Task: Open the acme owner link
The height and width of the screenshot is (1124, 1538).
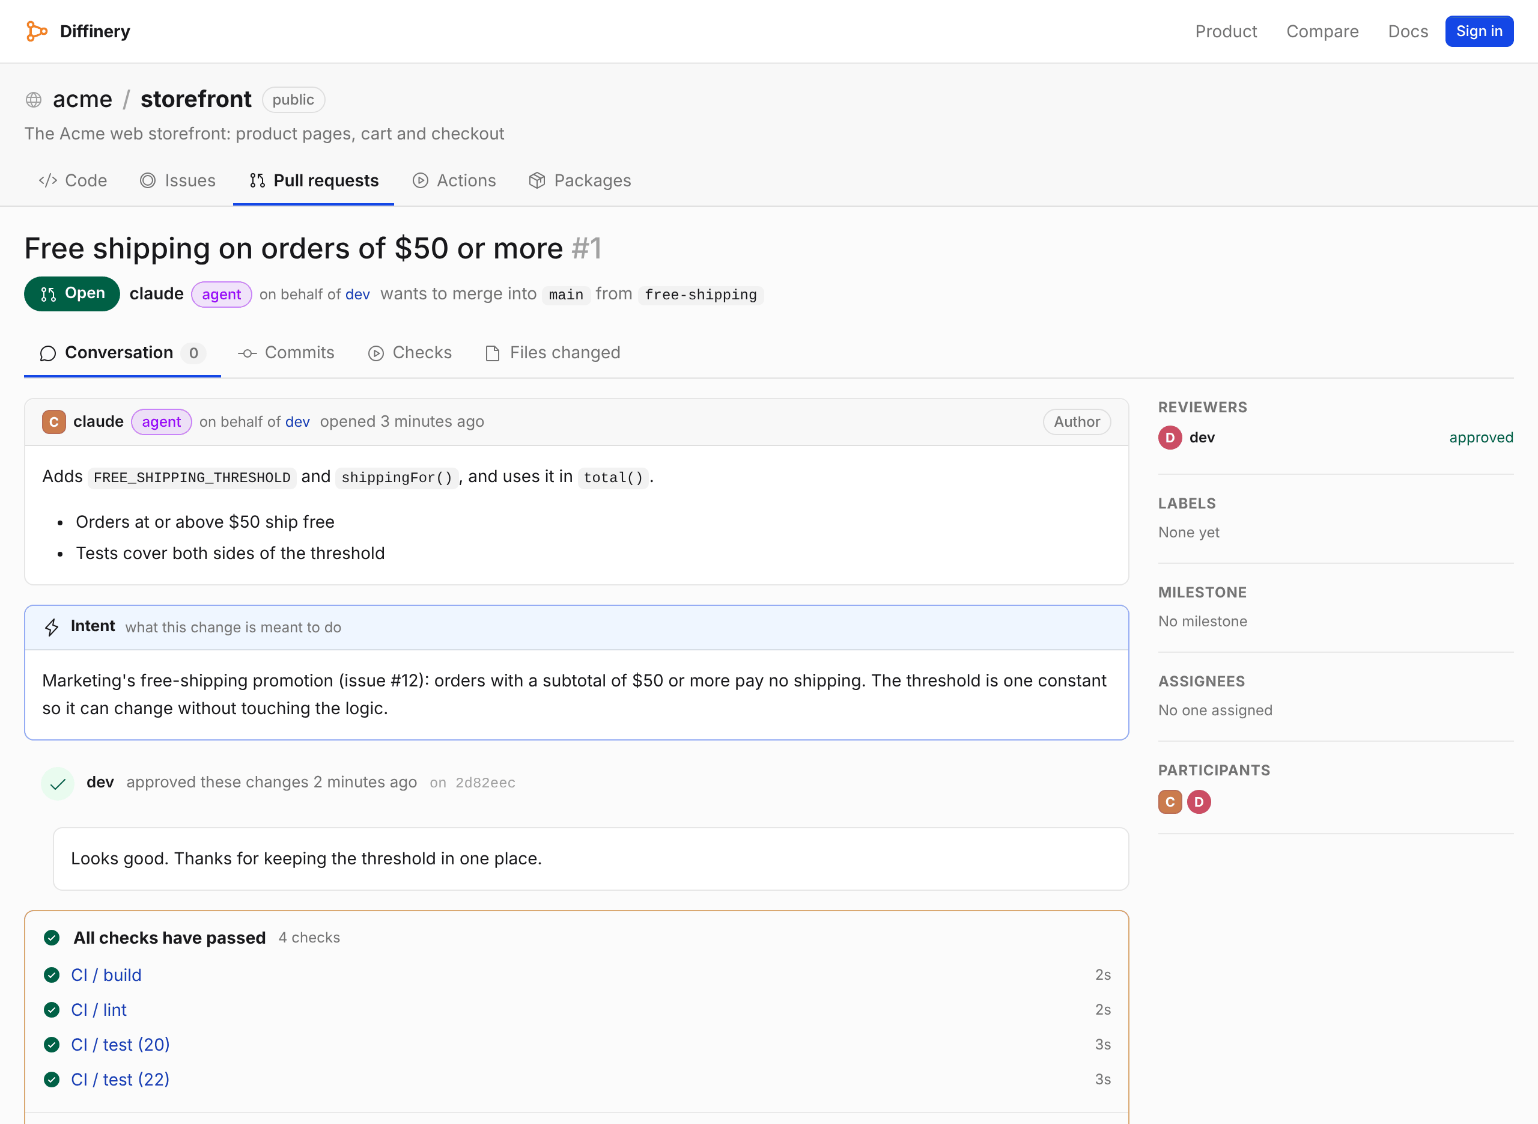Action: coord(82,99)
